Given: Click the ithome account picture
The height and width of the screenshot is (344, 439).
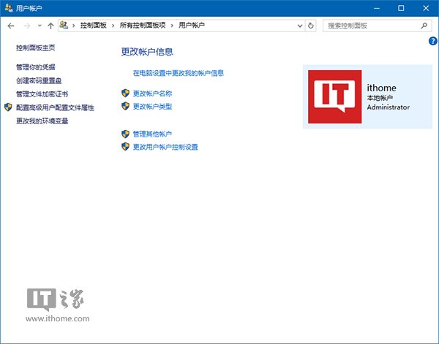Looking at the screenshot, I should (x=334, y=97).
